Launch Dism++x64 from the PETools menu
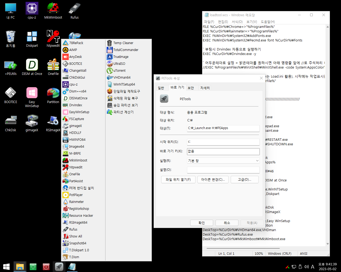341x272 pixels. [x=83, y=91]
